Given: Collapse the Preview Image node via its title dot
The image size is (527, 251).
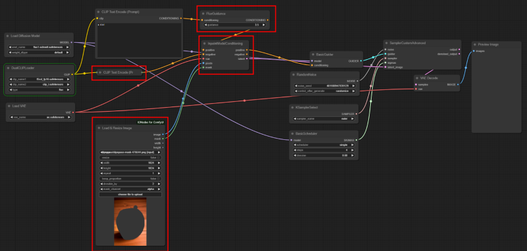Looking at the screenshot, I should (x=475, y=45).
